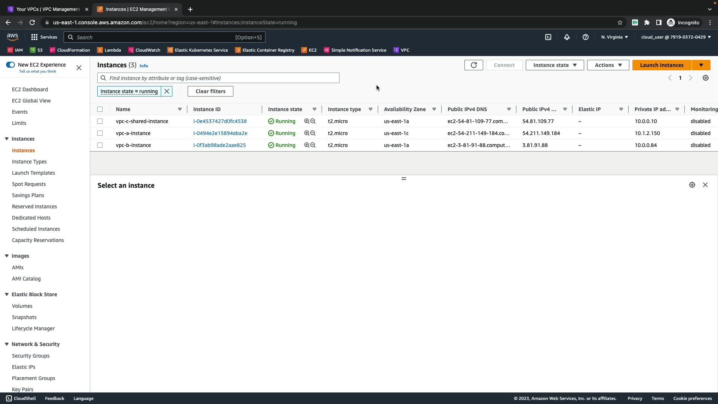Open the N. Virginia region selector
Image resolution: width=718 pixels, height=404 pixels.
coord(614,37)
